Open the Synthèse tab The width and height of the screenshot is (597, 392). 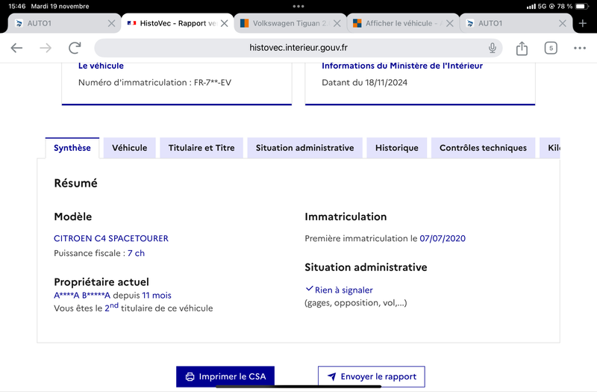(x=72, y=148)
